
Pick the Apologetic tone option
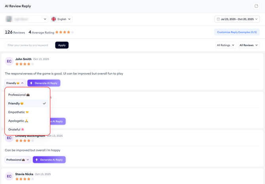(x=18, y=121)
